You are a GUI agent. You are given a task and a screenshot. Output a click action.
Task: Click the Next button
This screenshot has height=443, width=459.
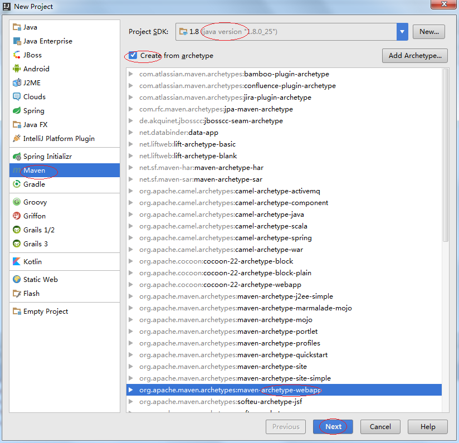333,427
